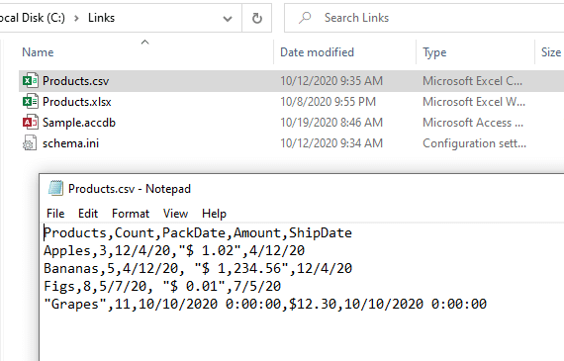Screen dimensions: 564x361
Task: Place cursor on the Bananas line in Notepad
Action: coord(198,269)
